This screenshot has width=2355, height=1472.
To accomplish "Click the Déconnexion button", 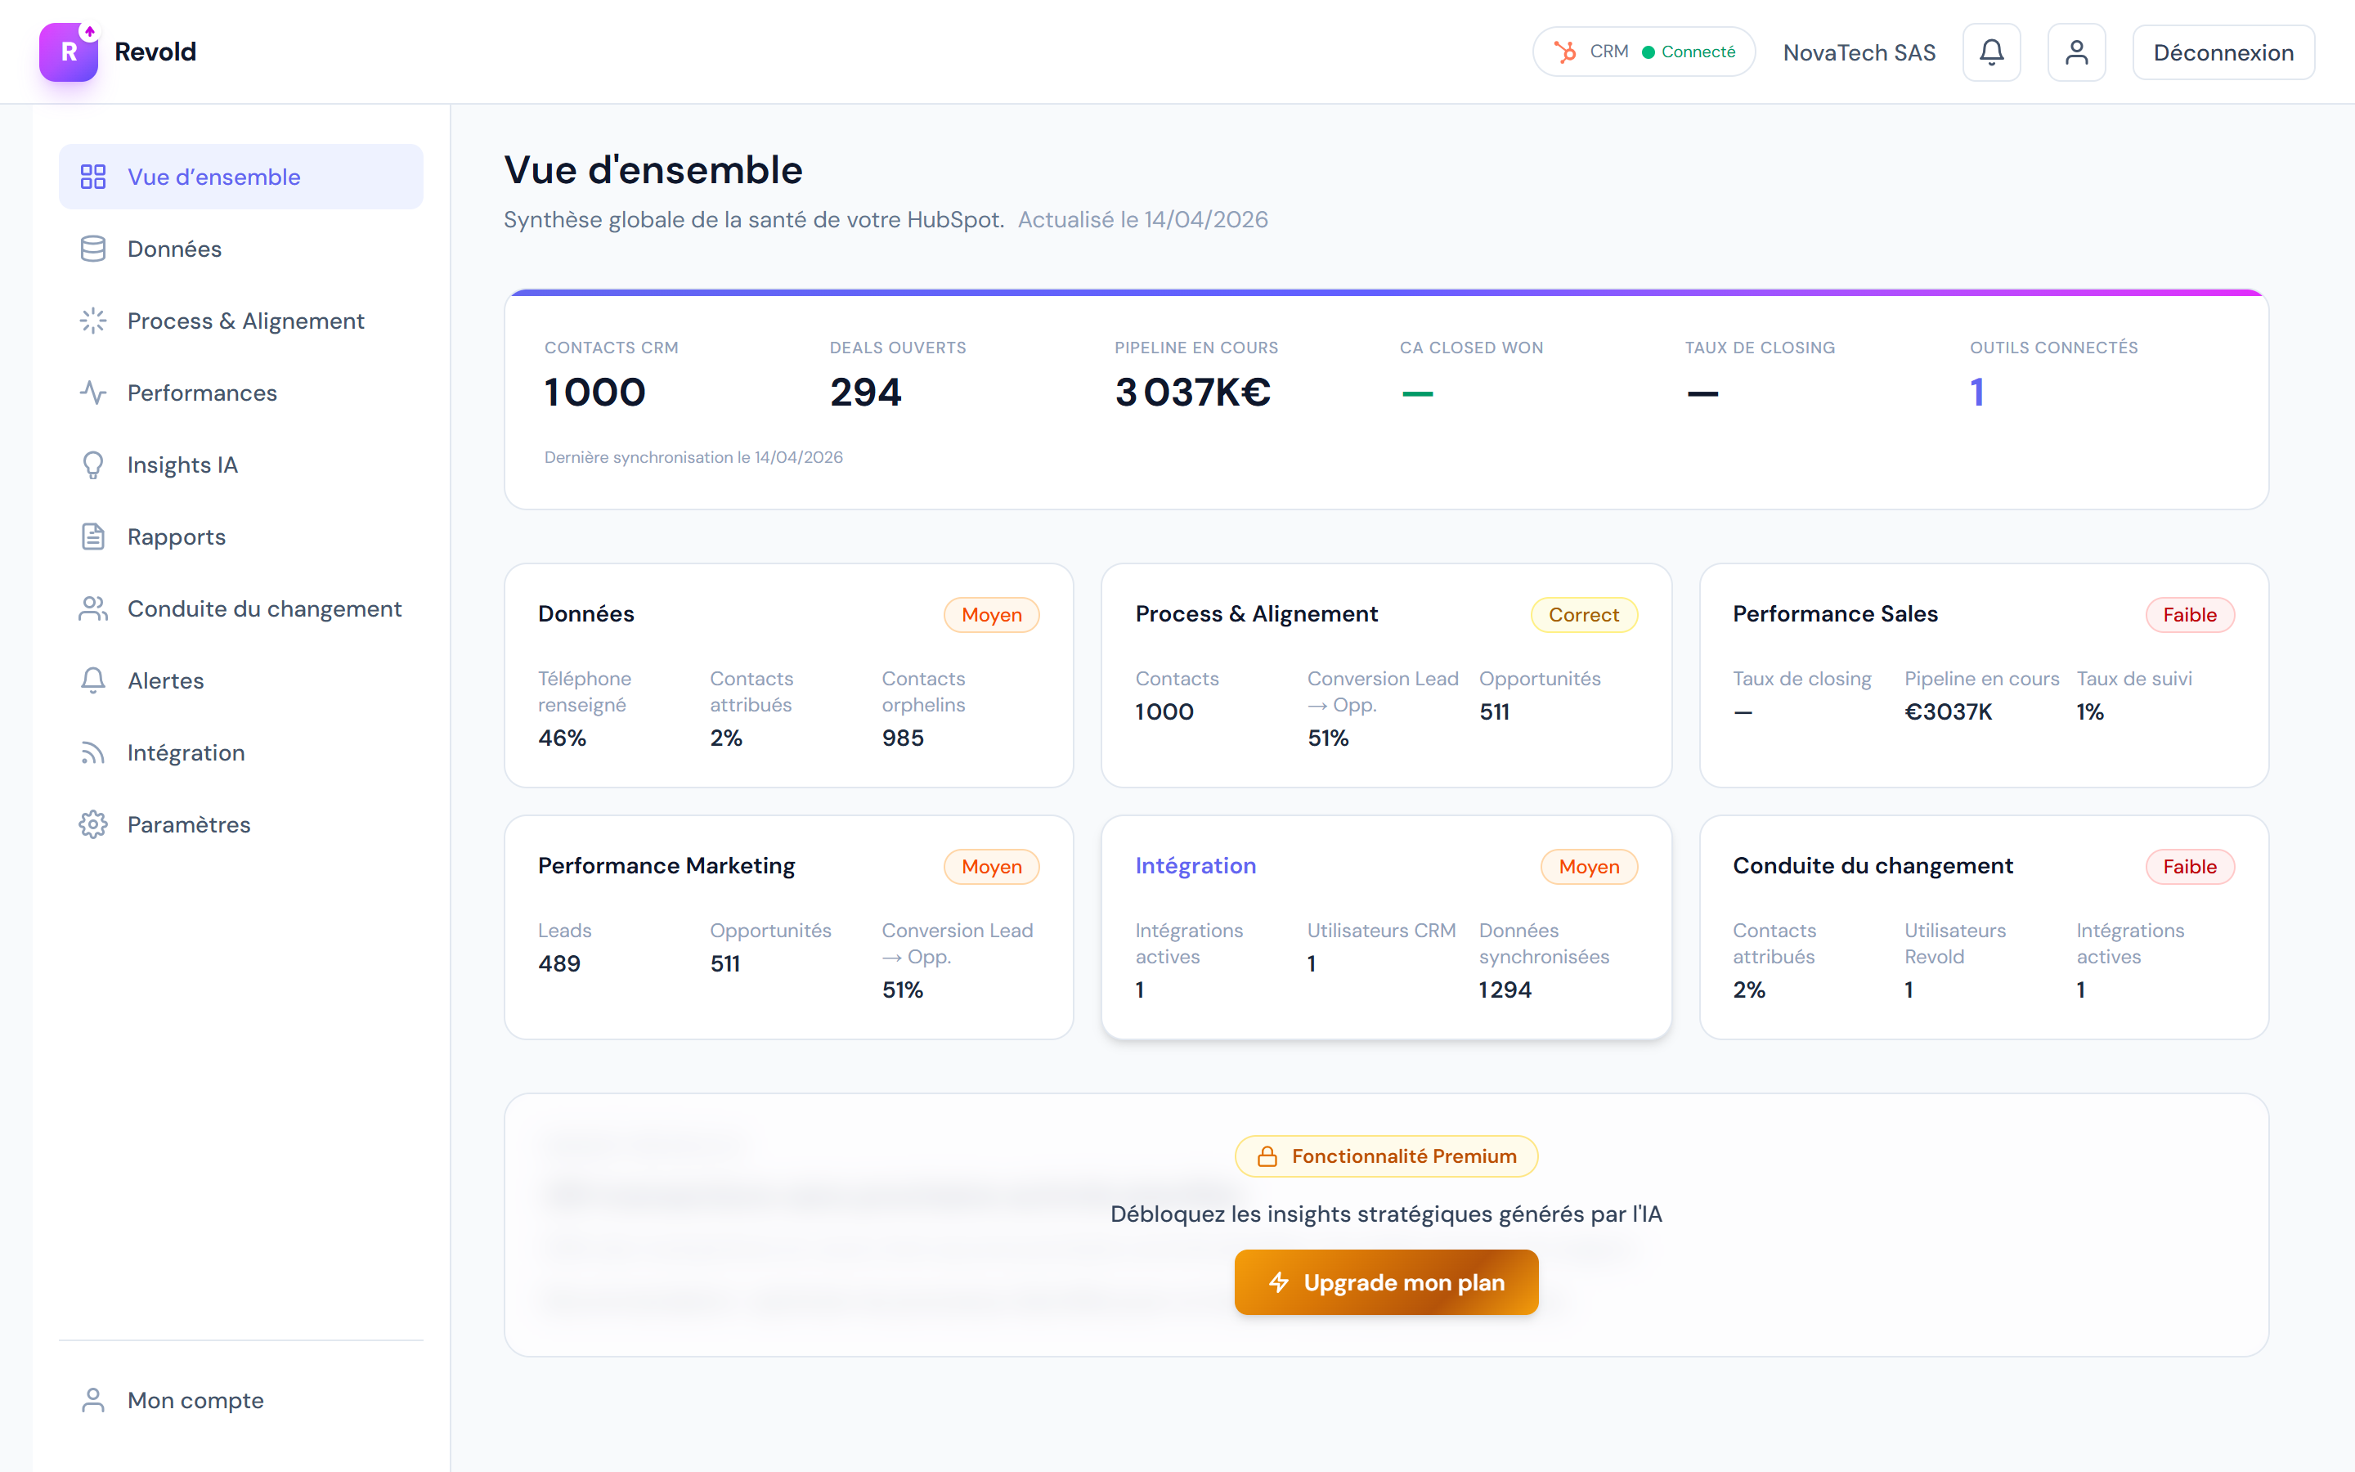I will click(2223, 52).
